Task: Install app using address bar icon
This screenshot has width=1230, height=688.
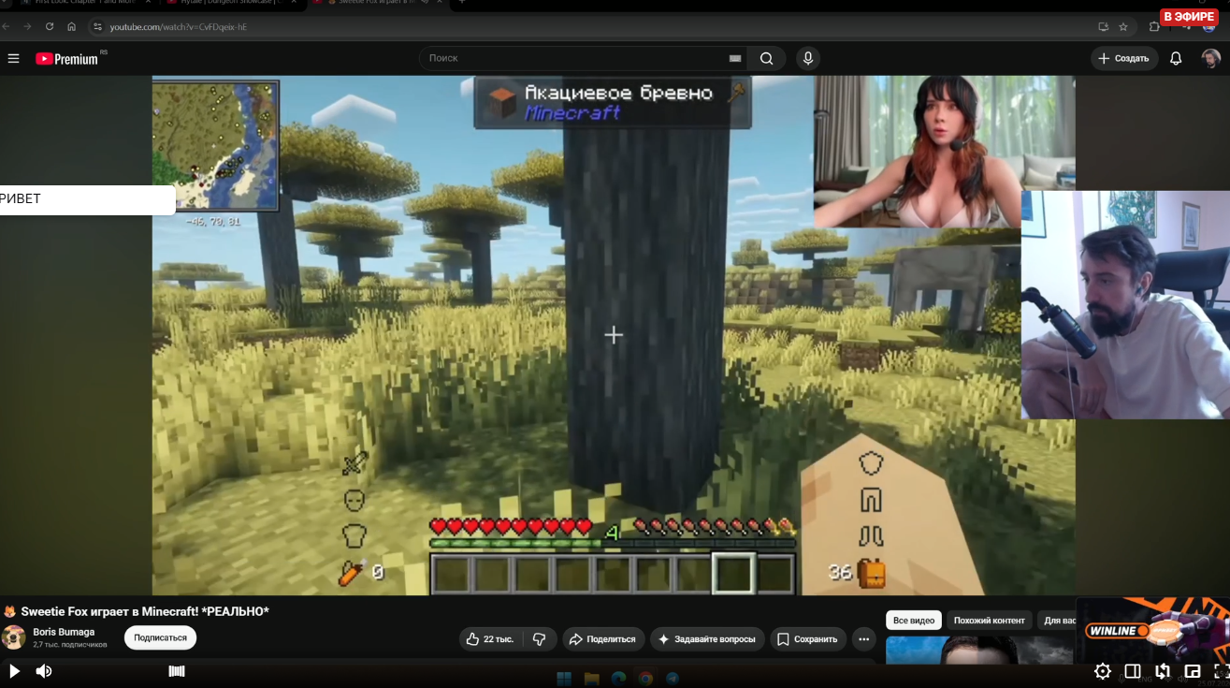Action: [x=1104, y=26]
